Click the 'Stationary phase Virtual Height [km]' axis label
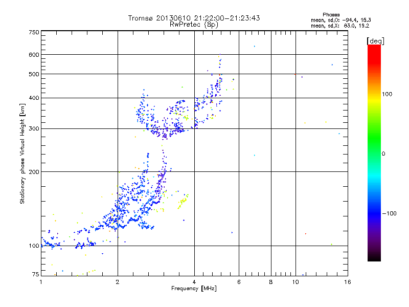This screenshot has height=307, width=409. pyautogui.click(x=22, y=154)
